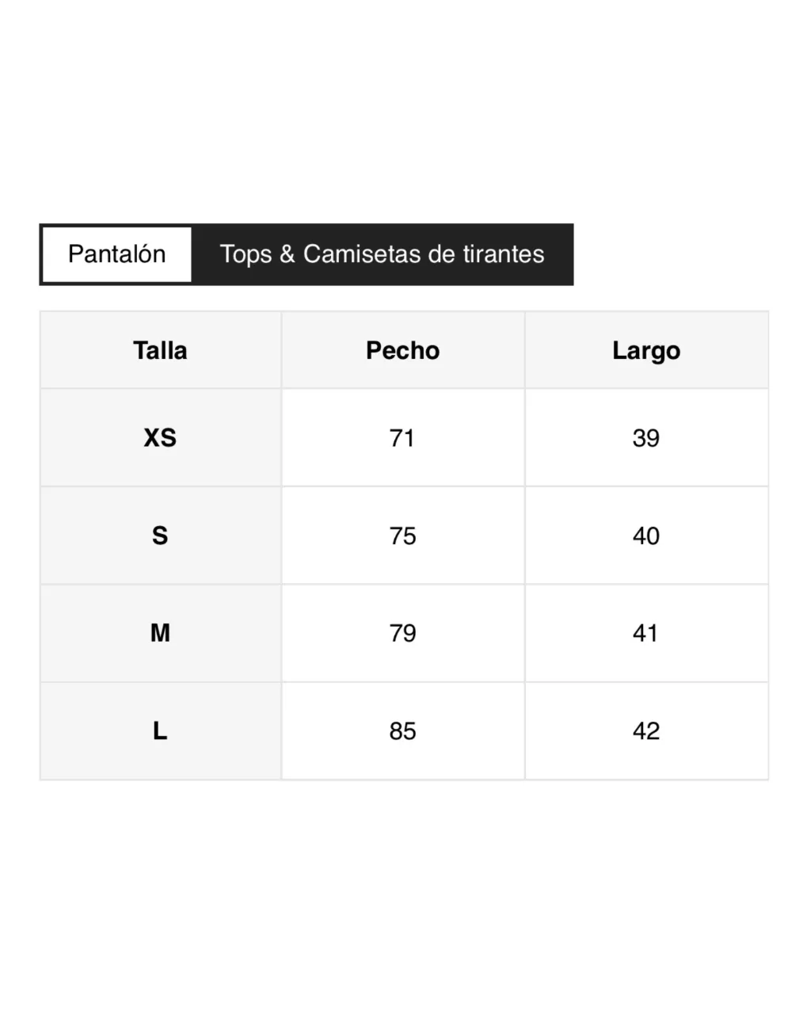This screenshot has height=1014, width=811.
Task: Click the XS Pecho value 71
Action: pyautogui.click(x=402, y=437)
